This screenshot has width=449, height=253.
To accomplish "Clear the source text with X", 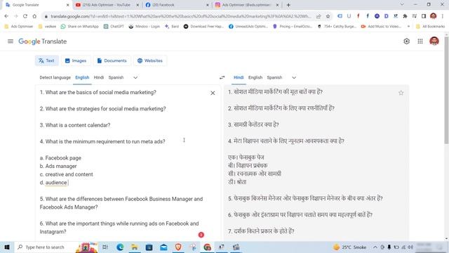I will (x=213, y=93).
